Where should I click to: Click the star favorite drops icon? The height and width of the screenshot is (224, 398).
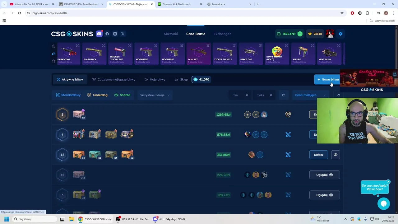point(54,61)
